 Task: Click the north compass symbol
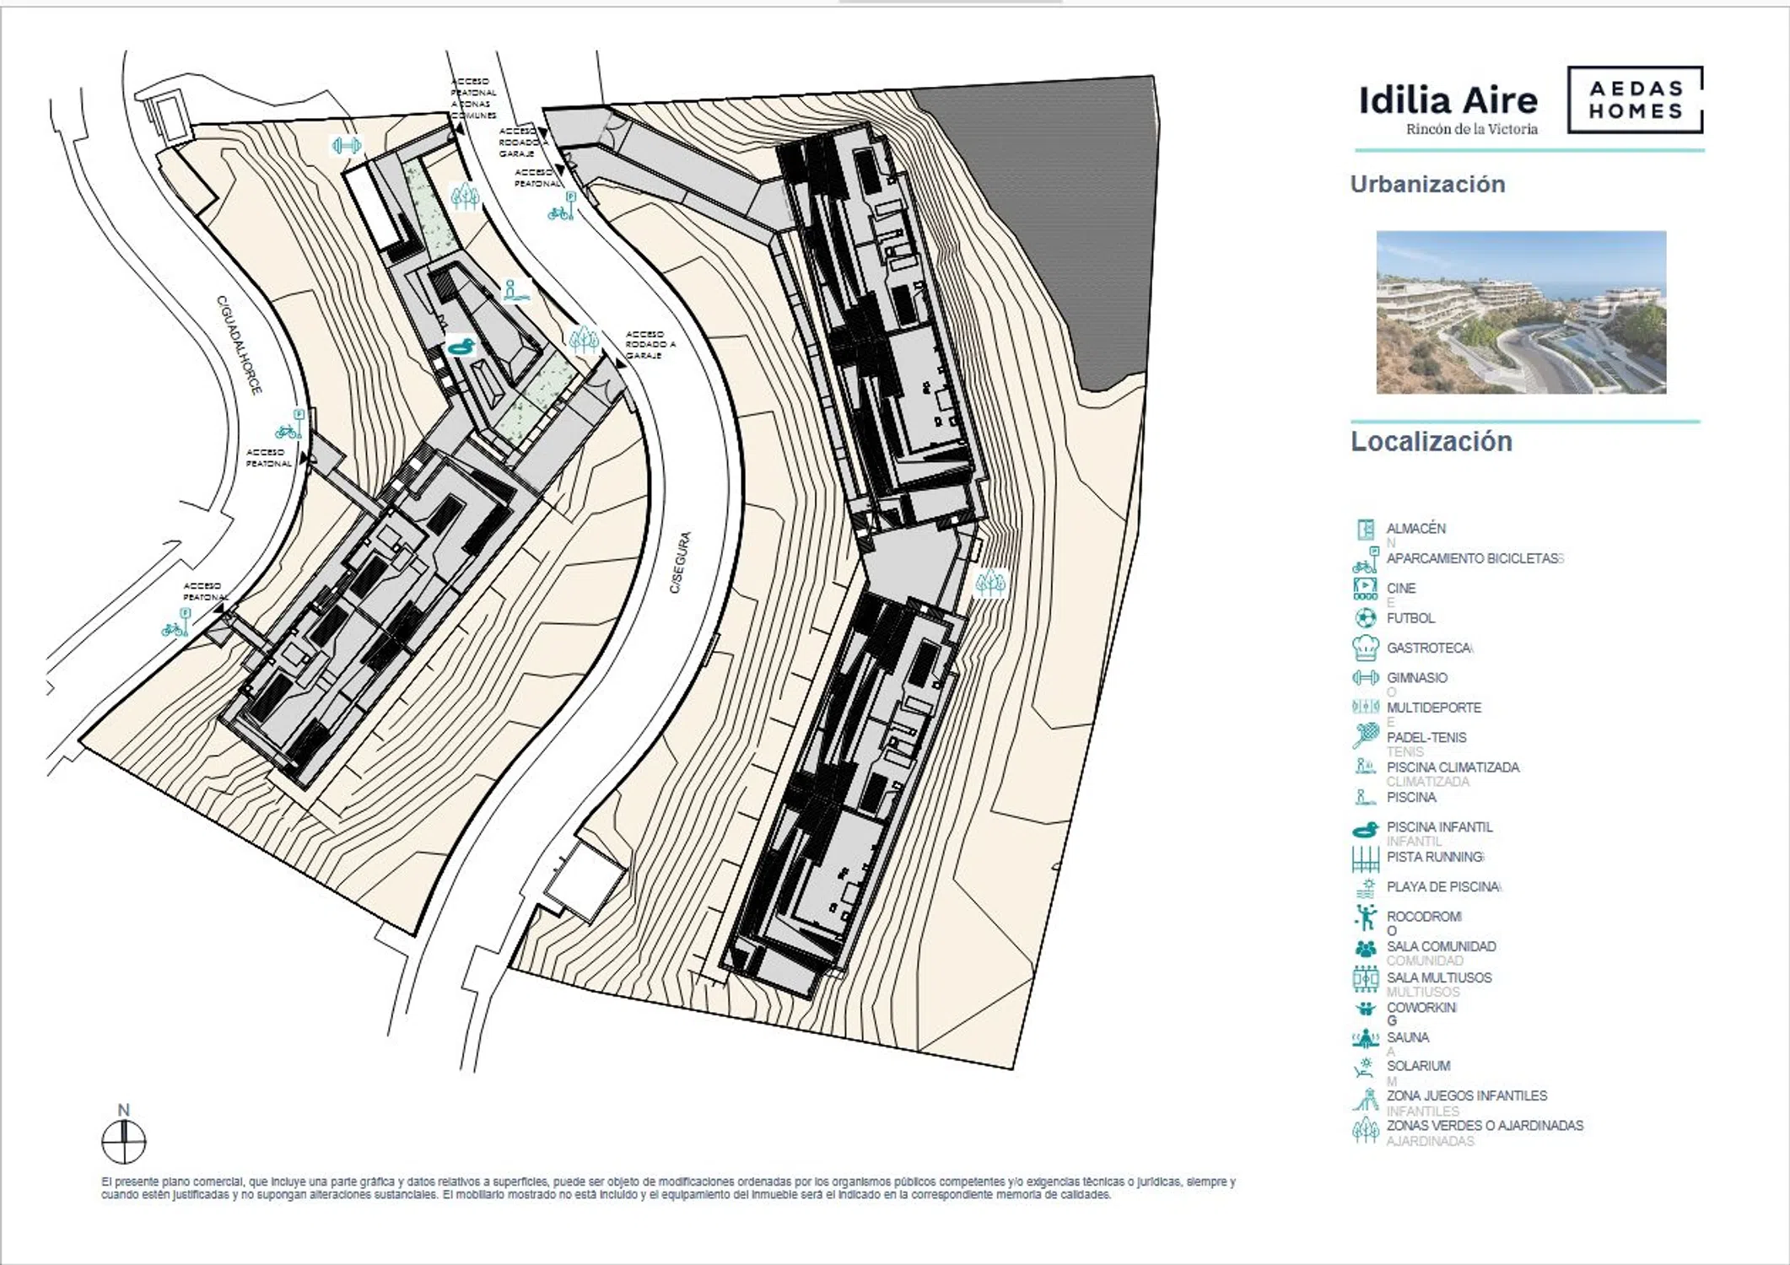[x=124, y=1143]
